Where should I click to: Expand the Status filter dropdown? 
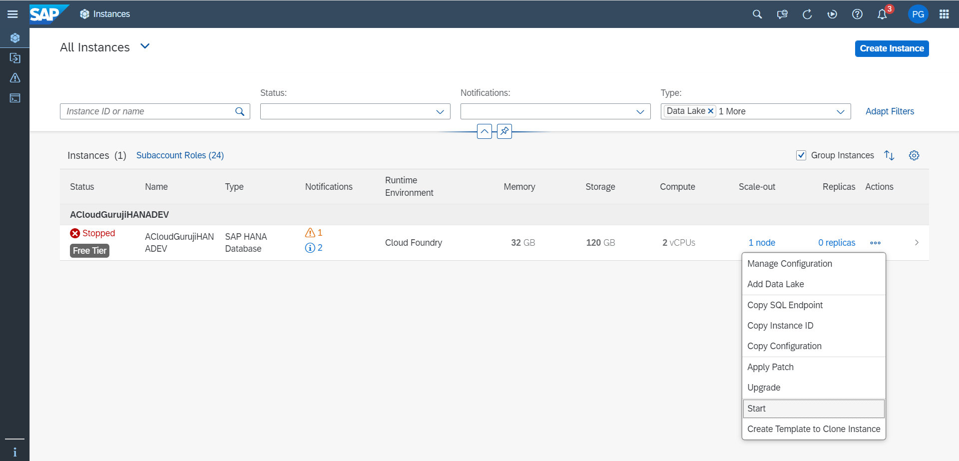(x=440, y=111)
